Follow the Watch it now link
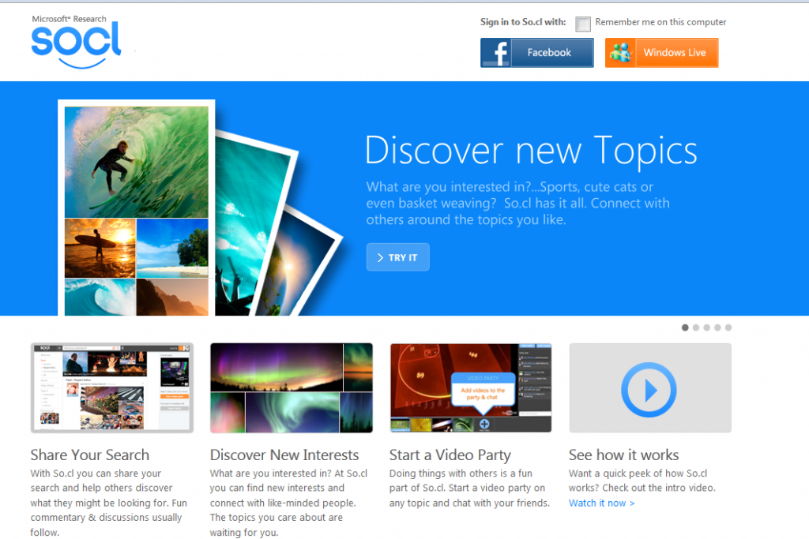The width and height of the screenshot is (809, 539). tap(601, 503)
